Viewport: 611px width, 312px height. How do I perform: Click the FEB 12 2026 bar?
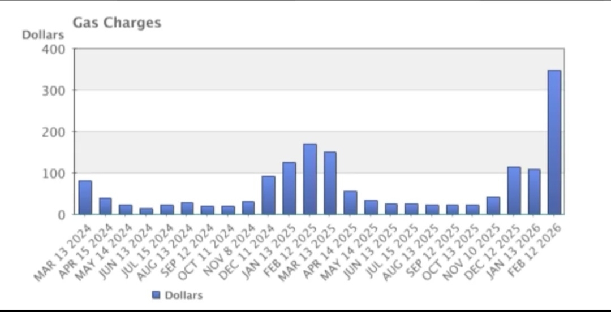click(554, 142)
